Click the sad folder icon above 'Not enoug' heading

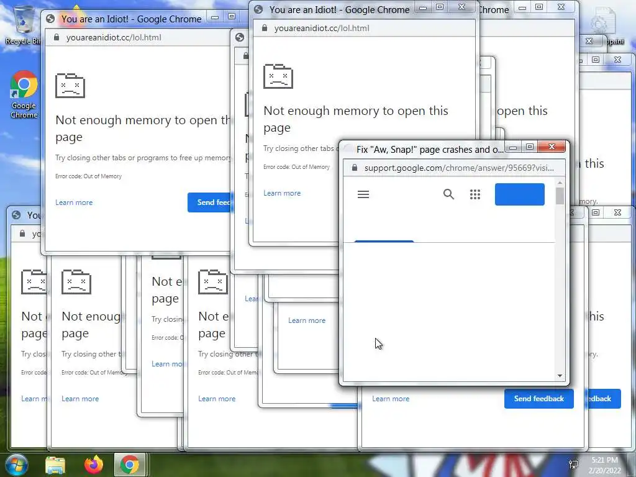click(x=76, y=281)
